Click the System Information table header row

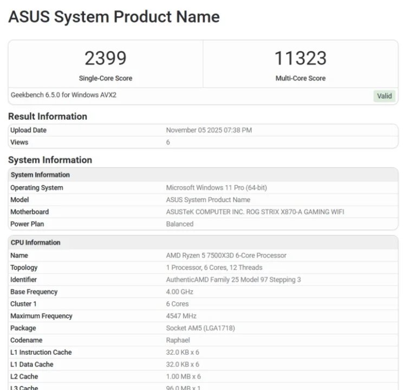(203, 175)
